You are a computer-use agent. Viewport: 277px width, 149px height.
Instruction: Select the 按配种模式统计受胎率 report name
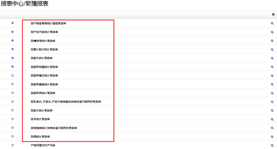(44, 76)
